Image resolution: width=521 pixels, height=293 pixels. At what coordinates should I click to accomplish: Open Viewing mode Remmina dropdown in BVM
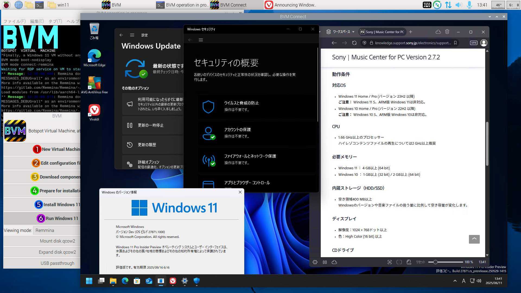click(x=57, y=230)
